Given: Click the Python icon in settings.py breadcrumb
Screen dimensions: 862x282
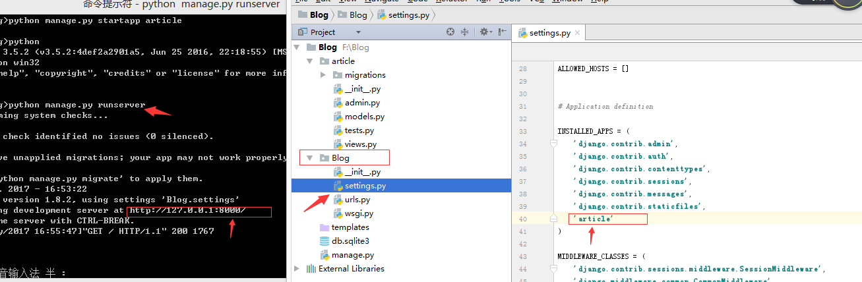Looking at the screenshot, I should pyautogui.click(x=382, y=14).
